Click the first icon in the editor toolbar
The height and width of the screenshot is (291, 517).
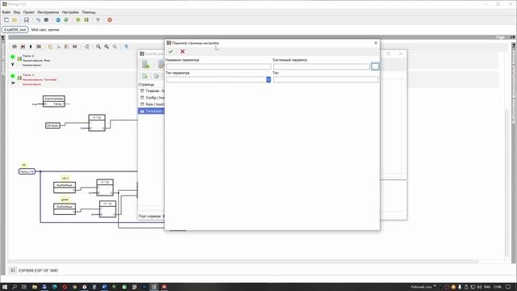[15, 47]
